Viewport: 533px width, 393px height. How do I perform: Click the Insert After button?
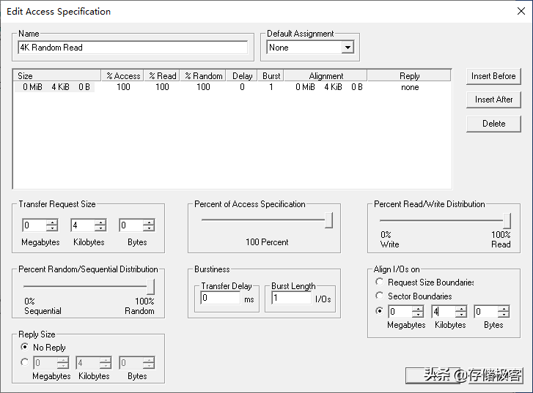(493, 100)
